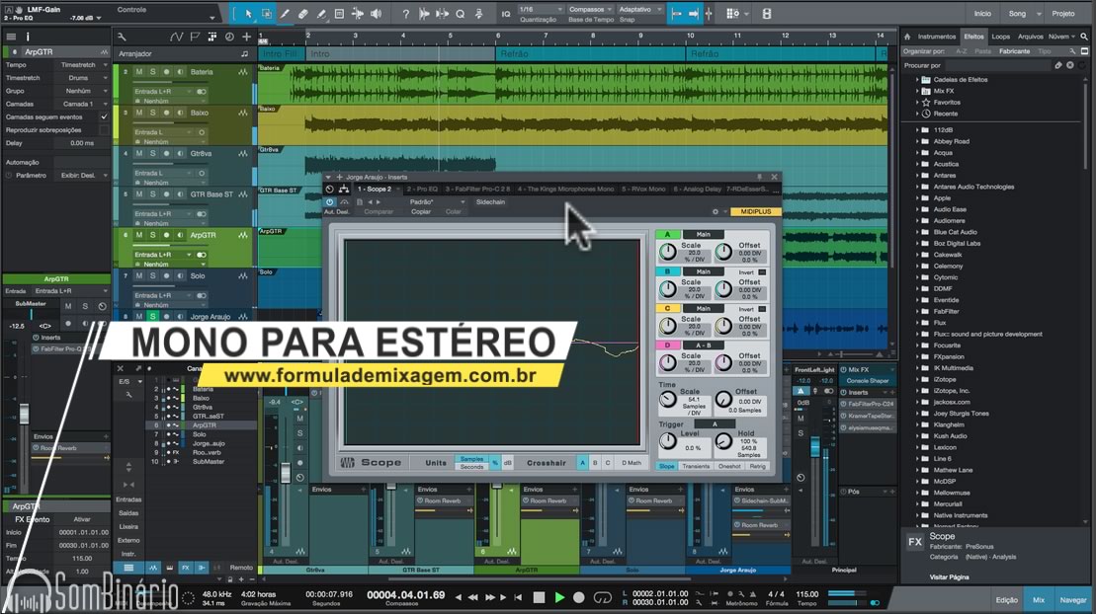The width and height of the screenshot is (1096, 614).
Task: Click the question mark help icon
Action: [405, 13]
